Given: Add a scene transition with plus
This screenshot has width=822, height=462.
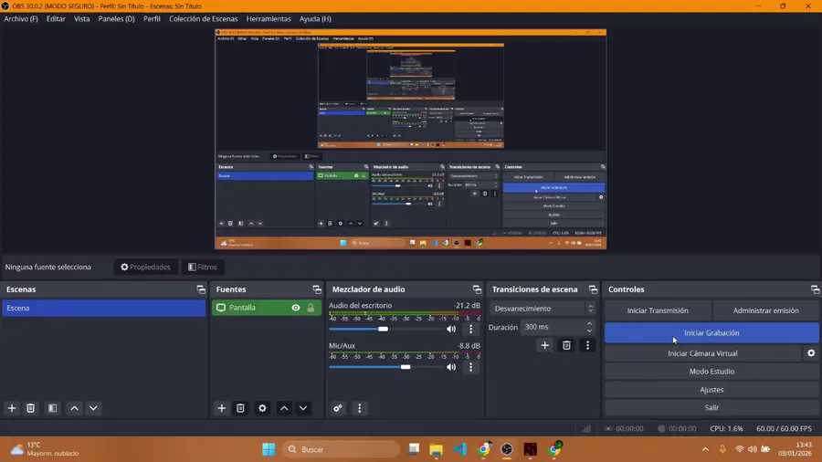Looking at the screenshot, I should pyautogui.click(x=545, y=345).
